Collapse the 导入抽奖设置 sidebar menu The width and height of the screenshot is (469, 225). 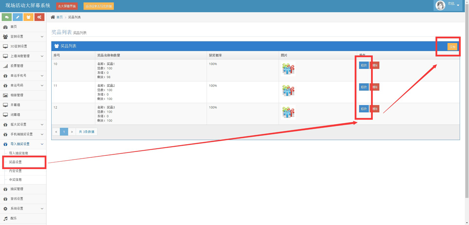point(23,144)
